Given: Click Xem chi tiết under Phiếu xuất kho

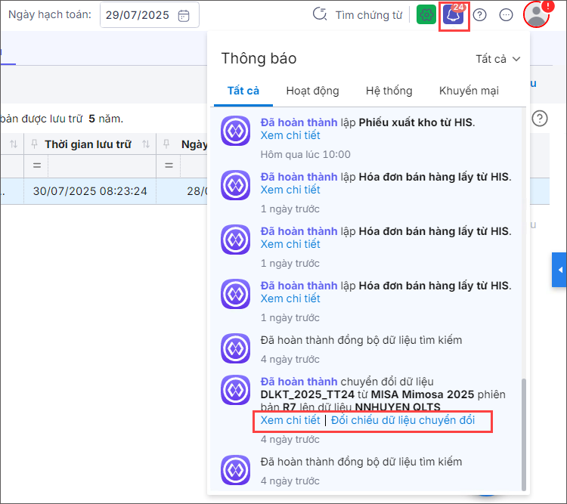Looking at the screenshot, I should tap(290, 135).
